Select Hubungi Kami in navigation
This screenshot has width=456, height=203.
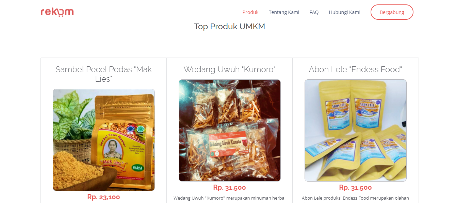pyautogui.click(x=344, y=12)
